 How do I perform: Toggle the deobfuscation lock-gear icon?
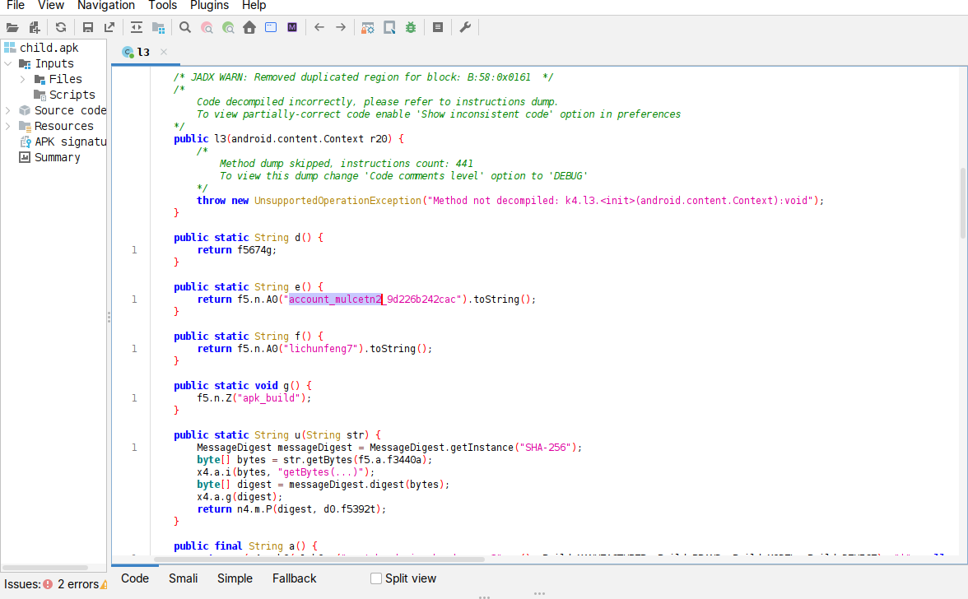[368, 27]
